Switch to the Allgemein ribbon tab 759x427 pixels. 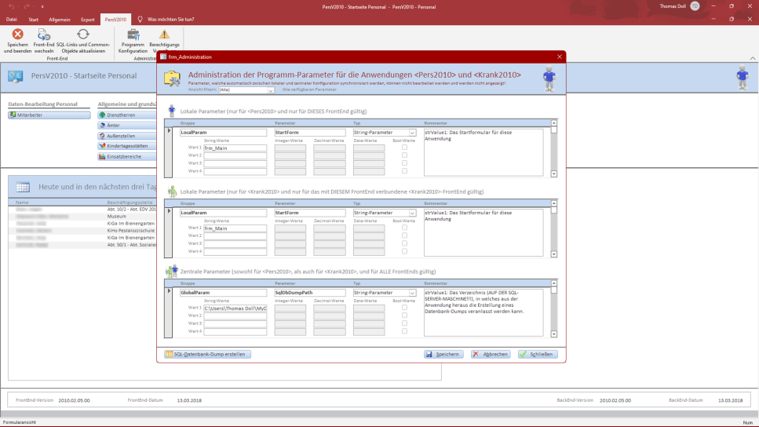[x=60, y=19]
